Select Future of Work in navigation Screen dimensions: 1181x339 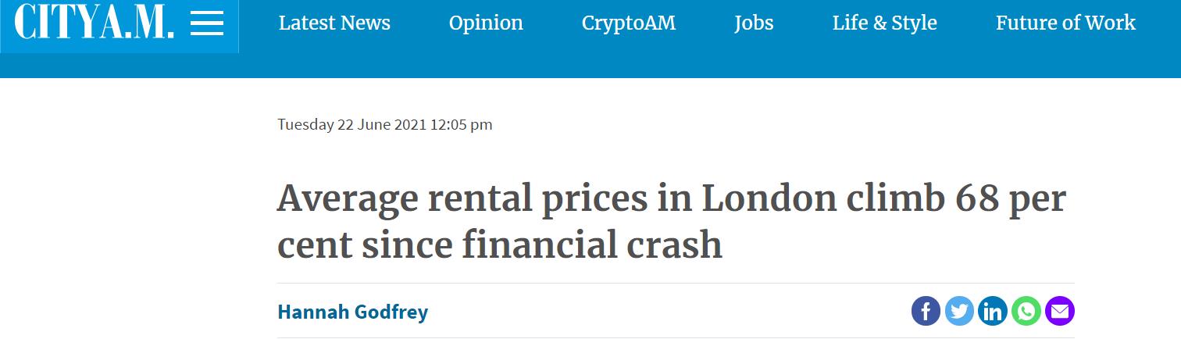pyautogui.click(x=1065, y=23)
